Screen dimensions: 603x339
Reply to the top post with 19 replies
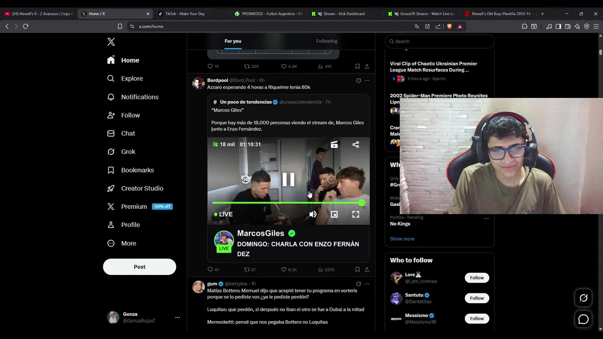[x=213, y=66]
